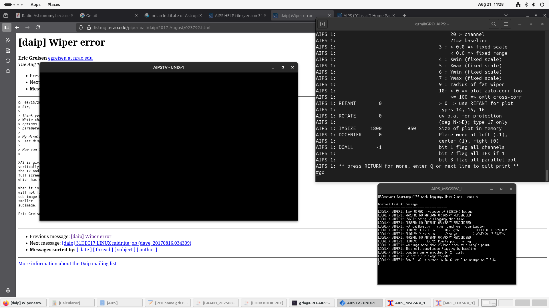549x308 pixels.
Task: Open system volume icon in tray
Action: (x=534, y=5)
